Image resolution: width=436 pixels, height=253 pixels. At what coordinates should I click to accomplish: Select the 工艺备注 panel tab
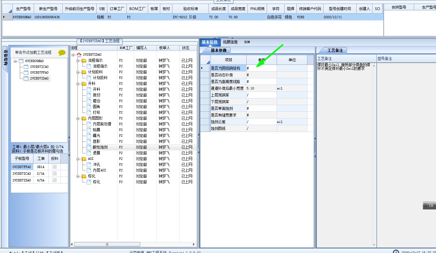coord(335,51)
